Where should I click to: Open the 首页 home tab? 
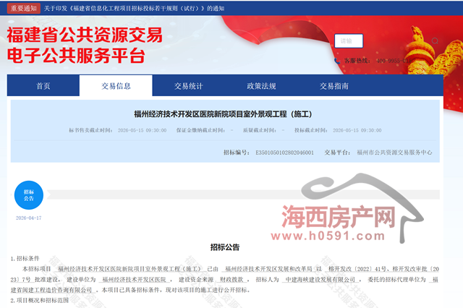pos(43,86)
